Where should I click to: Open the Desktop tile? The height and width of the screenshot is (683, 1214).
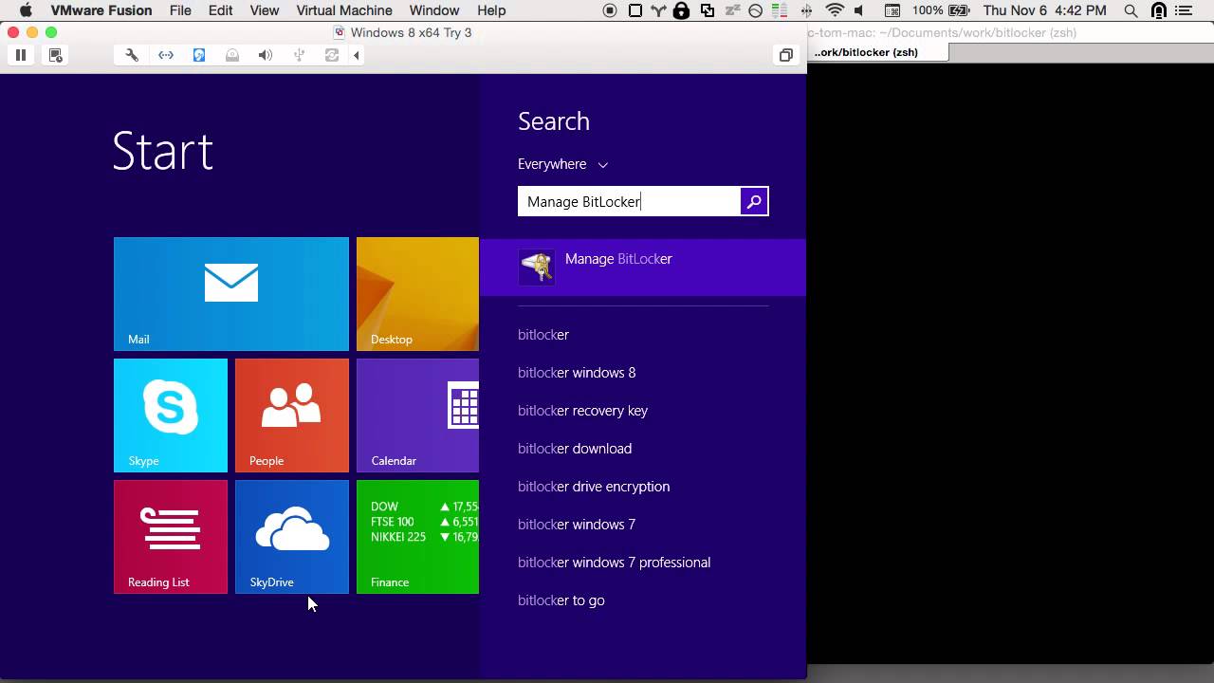coord(417,294)
